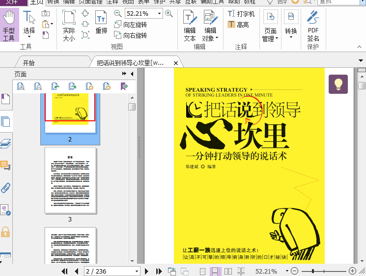Open the Home (主页) ribbon tab
The height and width of the screenshot is (276, 366).
coord(36,2)
